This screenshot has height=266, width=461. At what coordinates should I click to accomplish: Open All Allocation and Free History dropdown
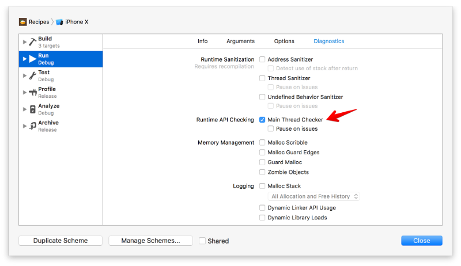313,196
